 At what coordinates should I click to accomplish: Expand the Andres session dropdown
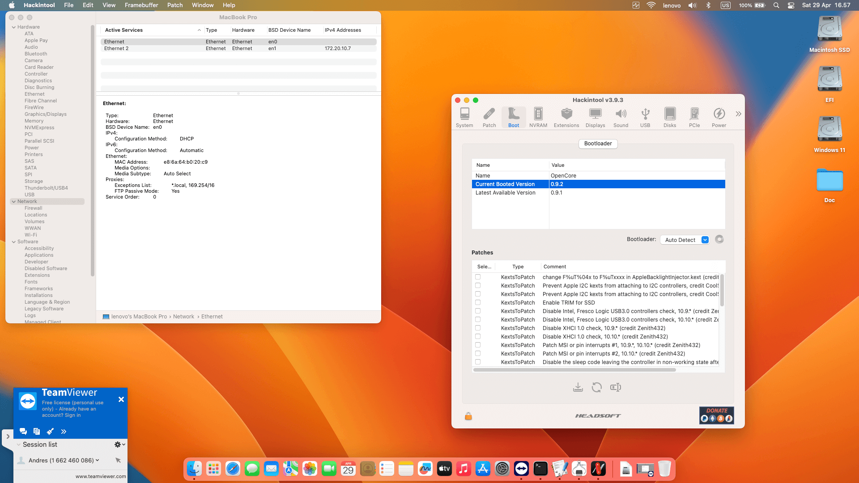(x=97, y=460)
